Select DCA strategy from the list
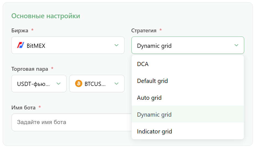This screenshot has width=255, height=147. coord(188,64)
